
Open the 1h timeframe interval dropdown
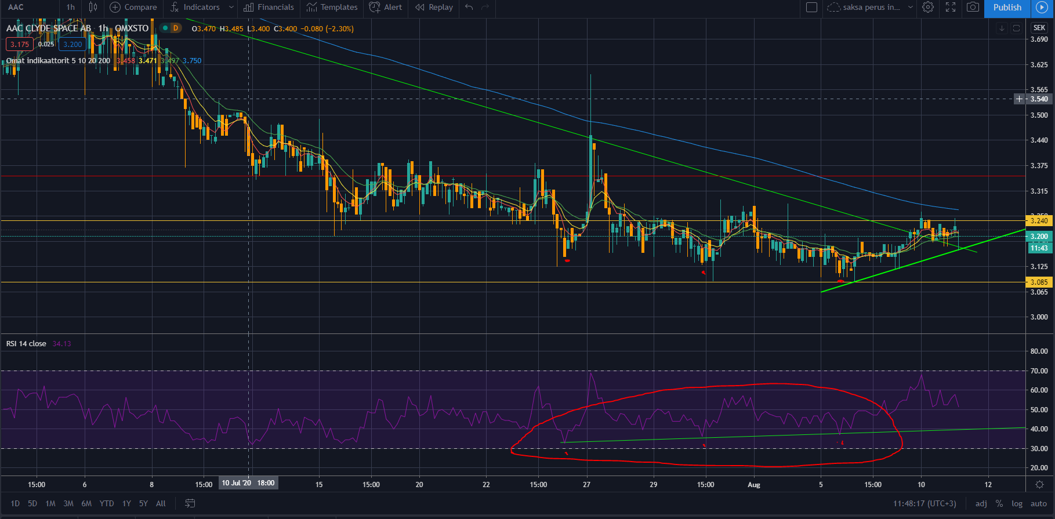click(70, 8)
